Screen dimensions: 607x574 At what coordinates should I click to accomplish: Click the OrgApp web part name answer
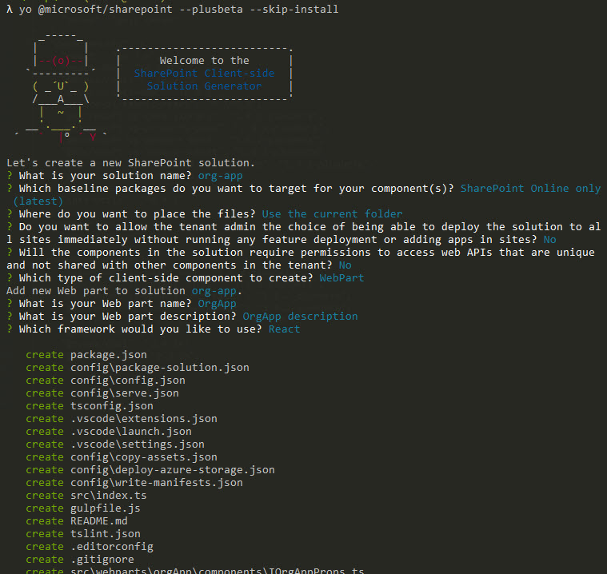[217, 303]
